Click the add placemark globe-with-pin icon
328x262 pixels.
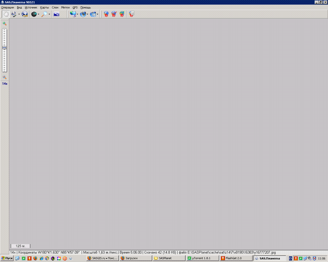[x=106, y=14]
